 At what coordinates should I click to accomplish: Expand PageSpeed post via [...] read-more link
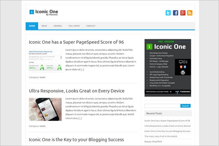[x=82, y=69]
